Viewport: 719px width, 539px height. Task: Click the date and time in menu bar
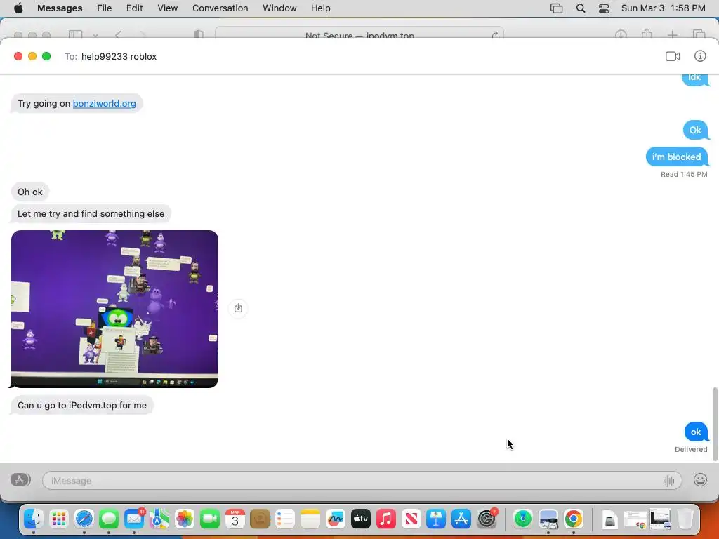point(663,8)
